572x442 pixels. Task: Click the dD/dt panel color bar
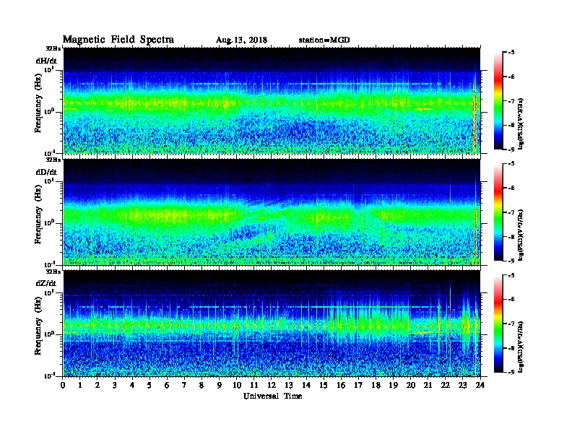[x=498, y=212]
